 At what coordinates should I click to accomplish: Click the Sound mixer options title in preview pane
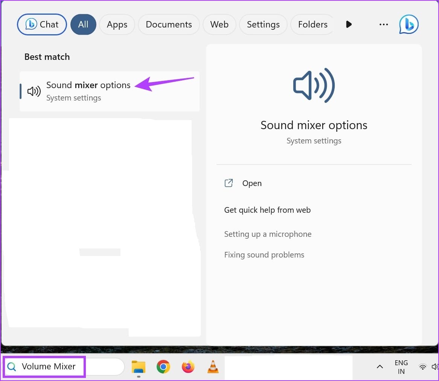pos(314,125)
